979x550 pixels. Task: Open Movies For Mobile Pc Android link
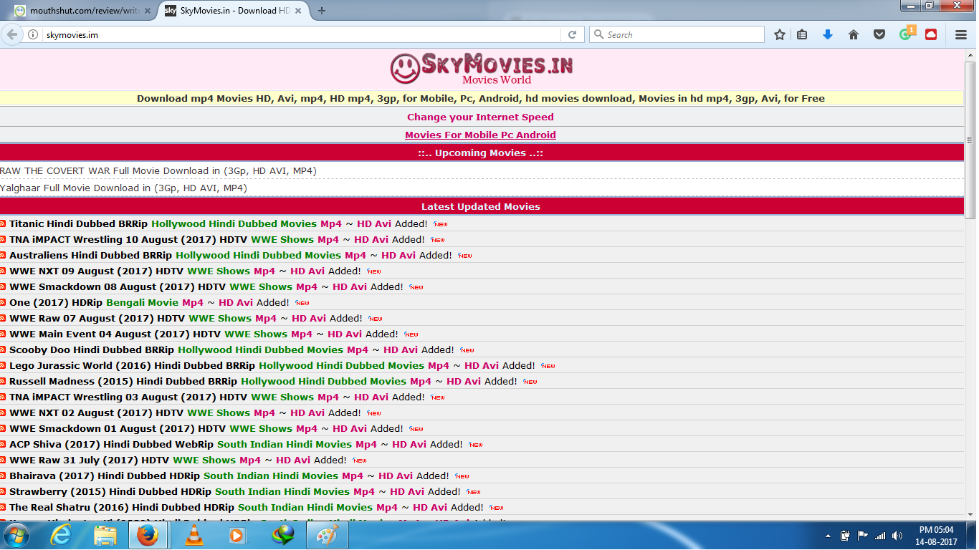(x=480, y=135)
